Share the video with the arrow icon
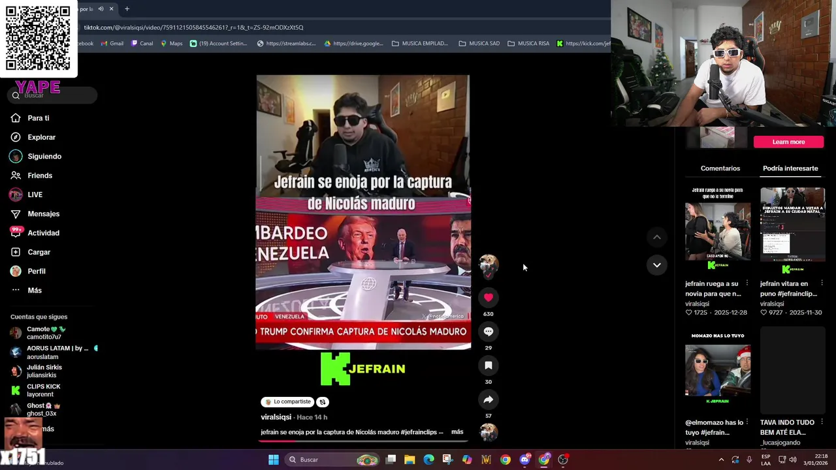This screenshot has width=836, height=470. [x=488, y=399]
